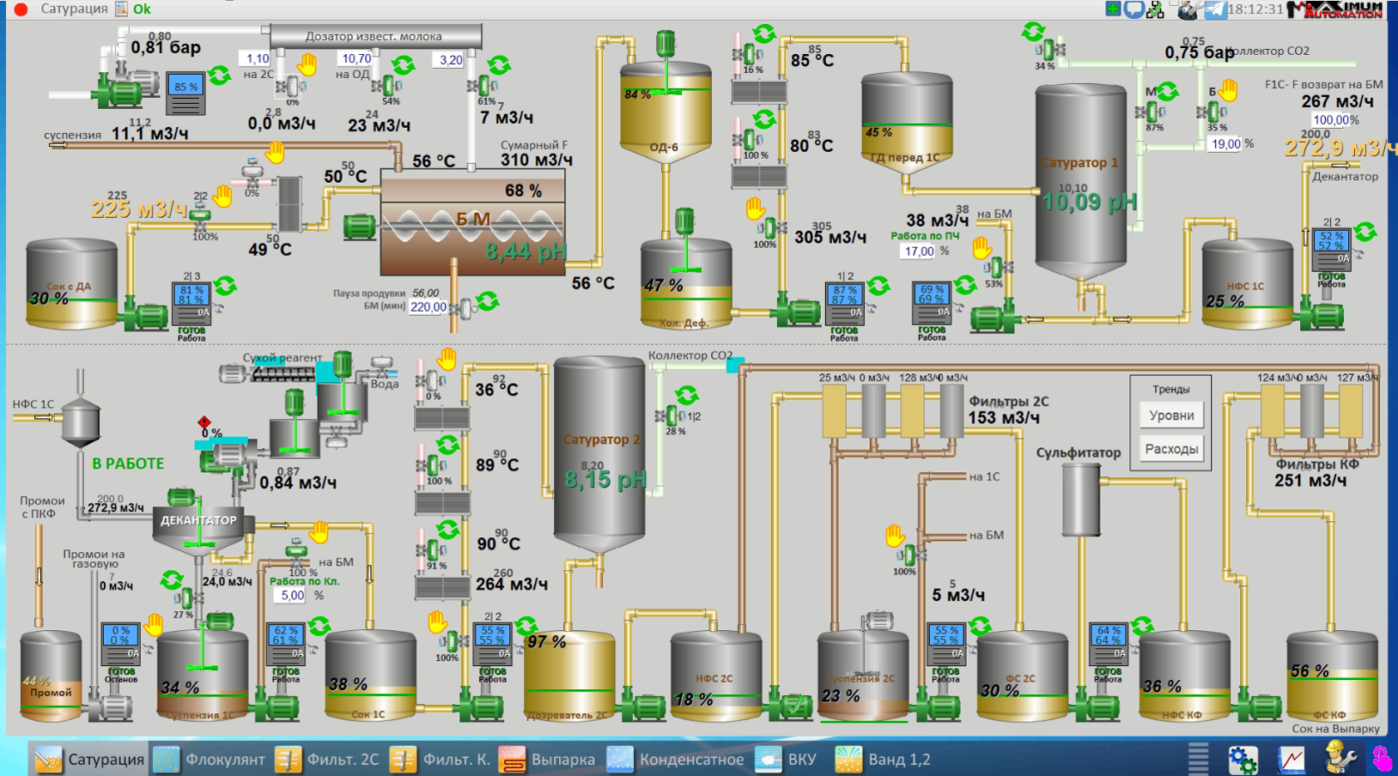Select the Хол. Деф. tank agitator
This screenshot has width=1398, height=776.
coord(684,221)
